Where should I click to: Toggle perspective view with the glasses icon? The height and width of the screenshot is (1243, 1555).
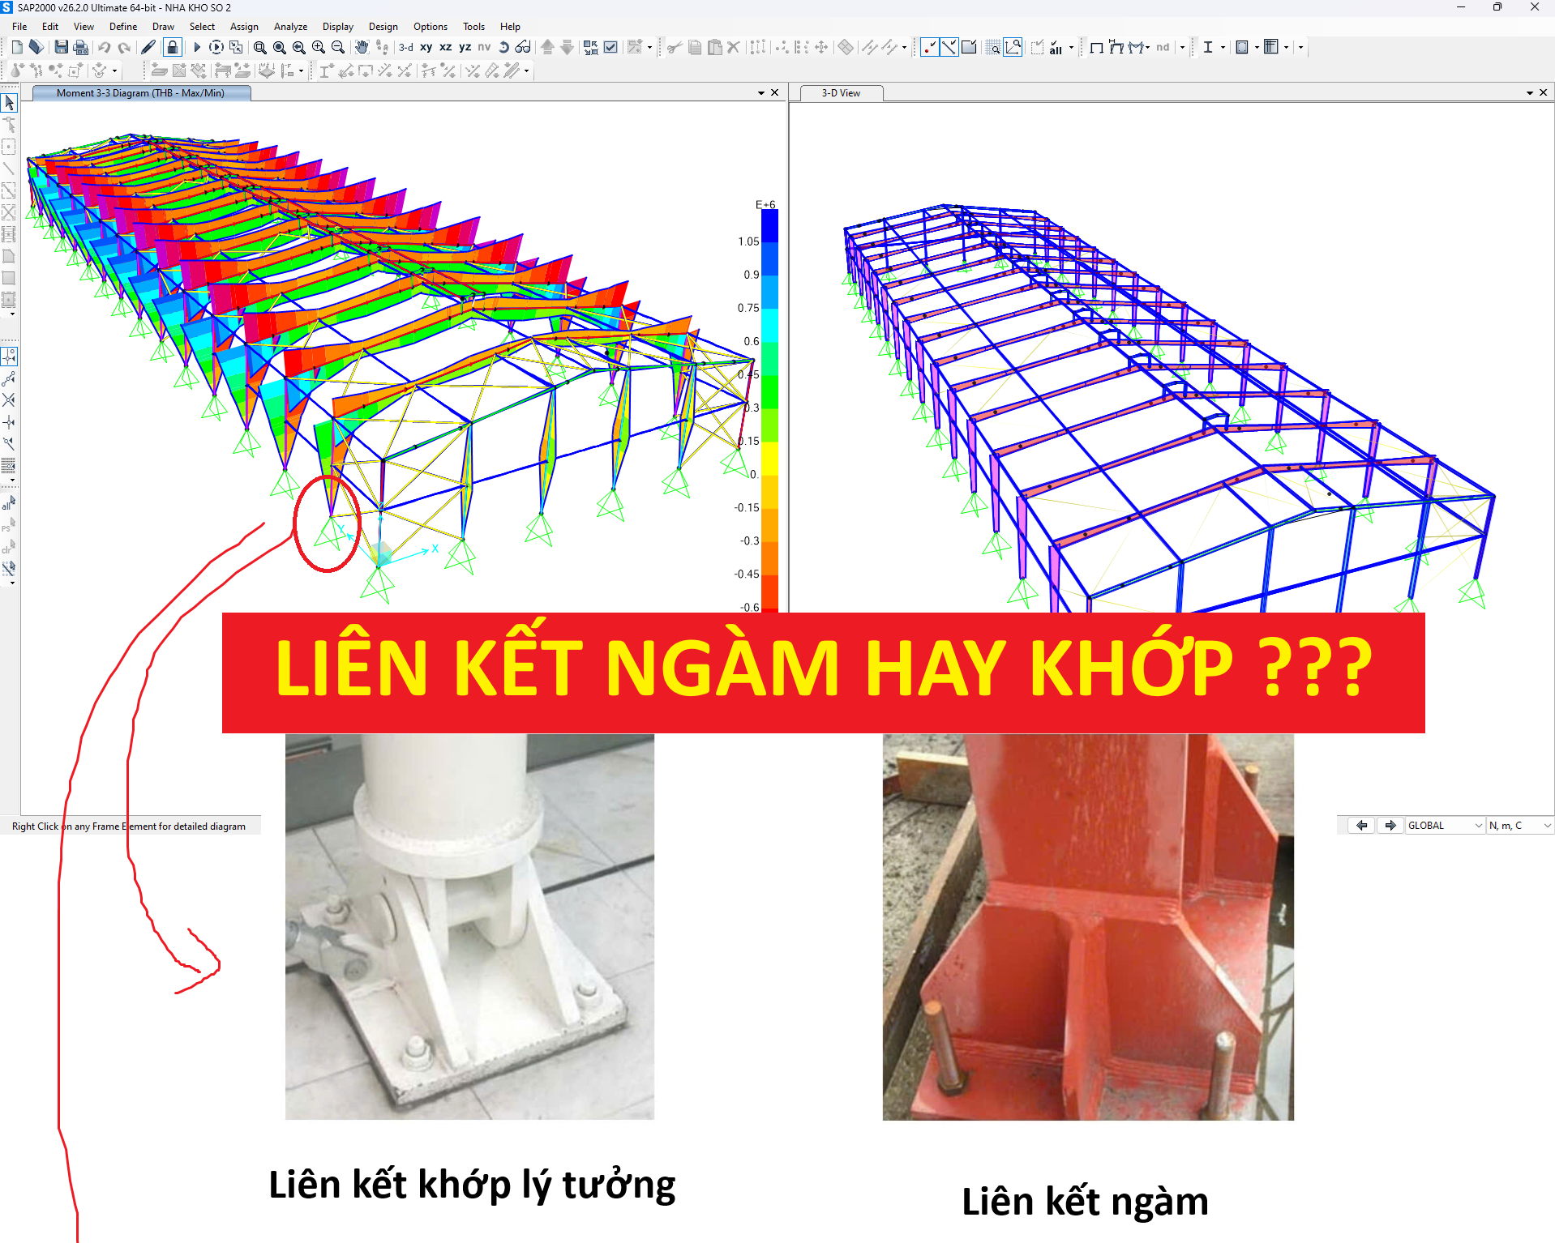[x=524, y=47]
